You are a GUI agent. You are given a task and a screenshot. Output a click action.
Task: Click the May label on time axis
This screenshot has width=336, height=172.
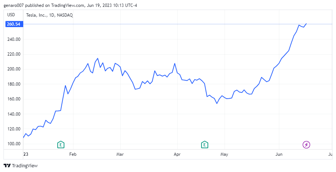224,154
